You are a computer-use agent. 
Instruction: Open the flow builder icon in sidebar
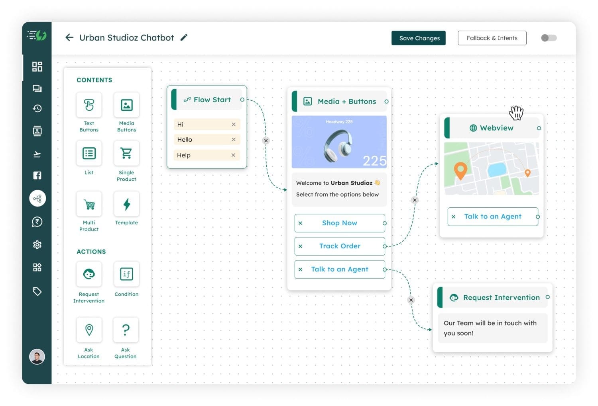(x=37, y=198)
